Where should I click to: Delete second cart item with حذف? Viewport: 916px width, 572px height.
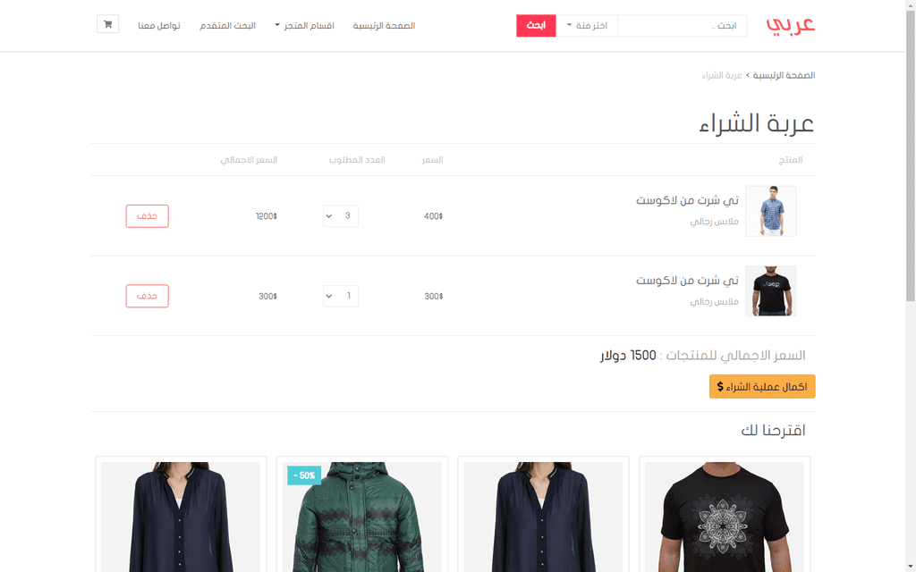[x=148, y=296]
